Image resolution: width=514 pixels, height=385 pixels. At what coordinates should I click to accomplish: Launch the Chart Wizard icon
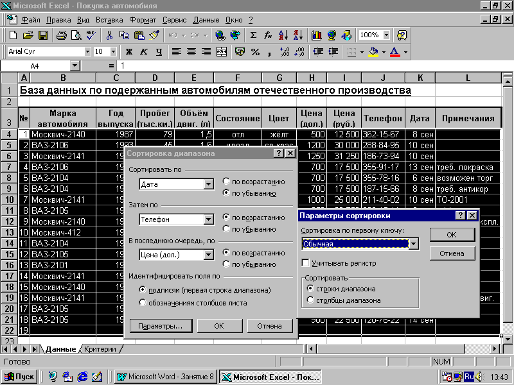[x=316, y=35]
